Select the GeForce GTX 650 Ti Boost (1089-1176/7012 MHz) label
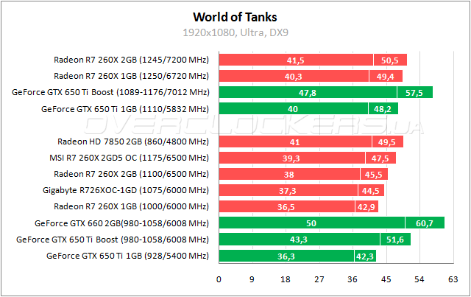This screenshot has height=297, width=471. point(110,92)
